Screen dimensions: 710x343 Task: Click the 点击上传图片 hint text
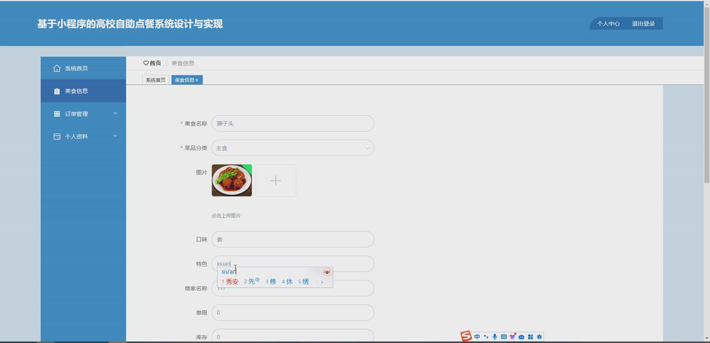coord(226,216)
